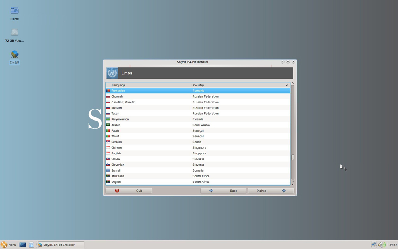Click Slovakia in the Country column
The image size is (398, 249).
coord(198,159)
